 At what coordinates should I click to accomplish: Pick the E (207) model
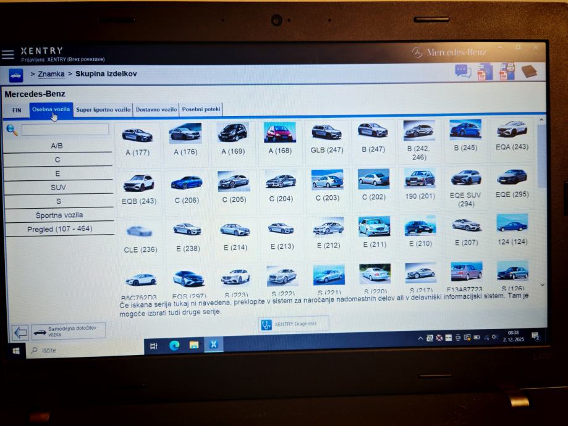(x=467, y=232)
